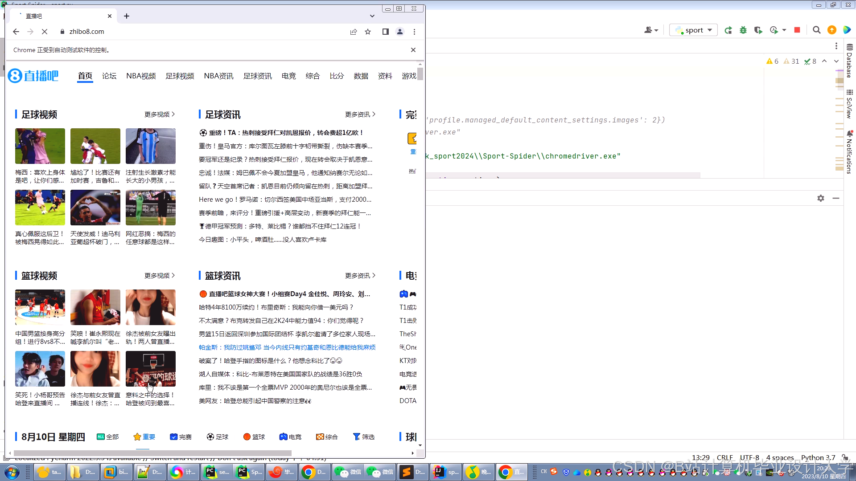
Task: Dismiss the Chrome automation infobar
Action: 413,50
